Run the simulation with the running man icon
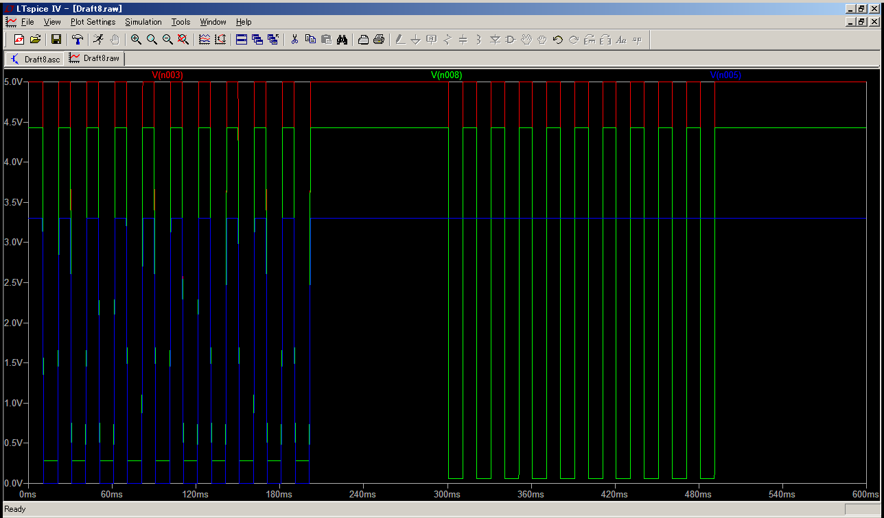 coord(99,40)
